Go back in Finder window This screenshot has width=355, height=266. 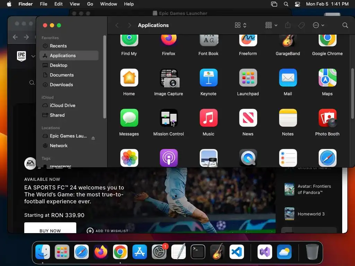coord(117,25)
